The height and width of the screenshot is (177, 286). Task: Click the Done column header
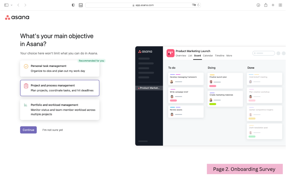[x=251, y=68]
